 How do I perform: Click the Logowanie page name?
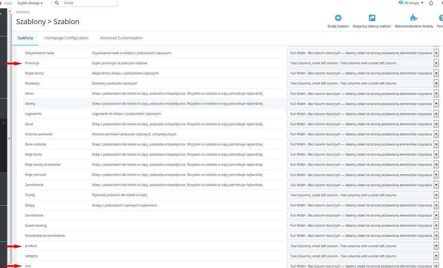coord(33,114)
